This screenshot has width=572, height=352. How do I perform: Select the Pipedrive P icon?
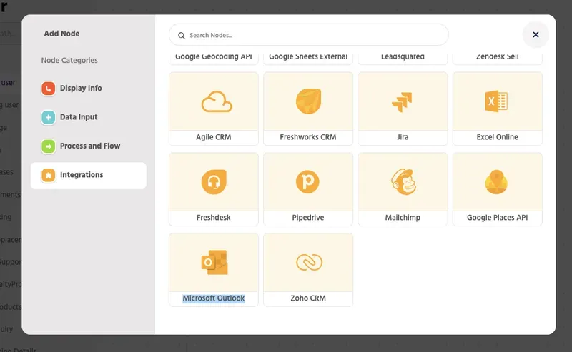pos(307,181)
